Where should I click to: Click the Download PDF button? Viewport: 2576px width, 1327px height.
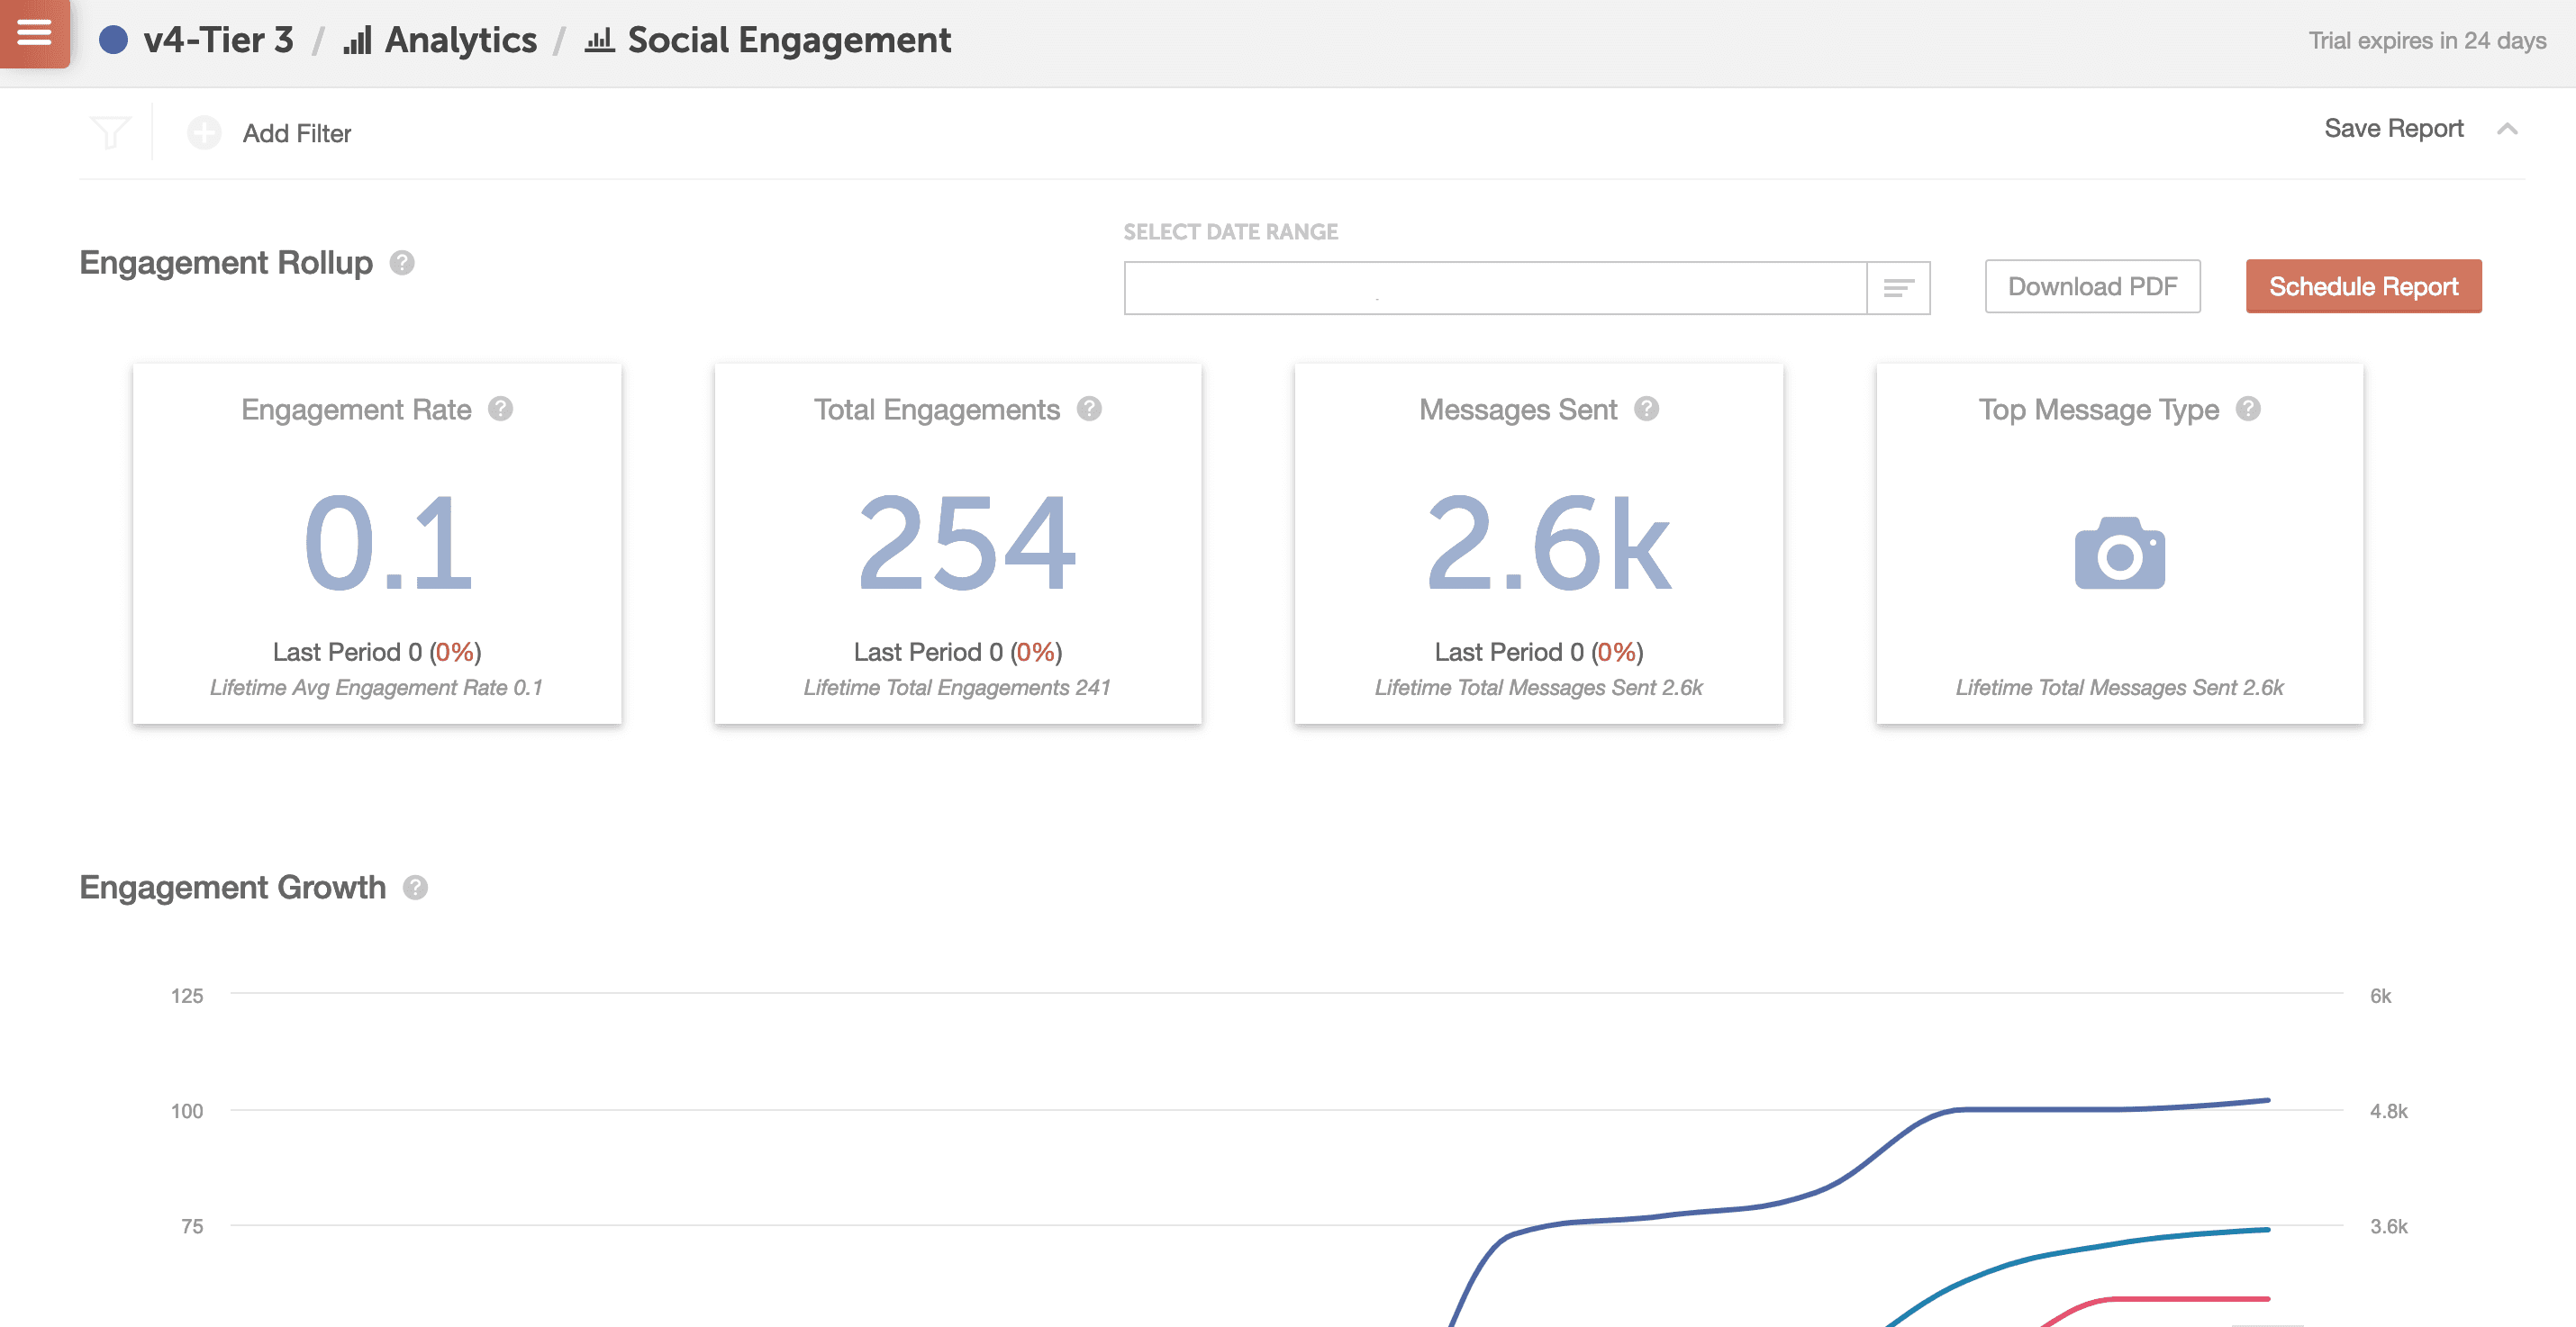pyautogui.click(x=2092, y=287)
